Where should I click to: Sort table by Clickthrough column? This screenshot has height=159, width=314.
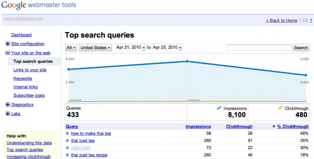pyautogui.click(x=239, y=126)
